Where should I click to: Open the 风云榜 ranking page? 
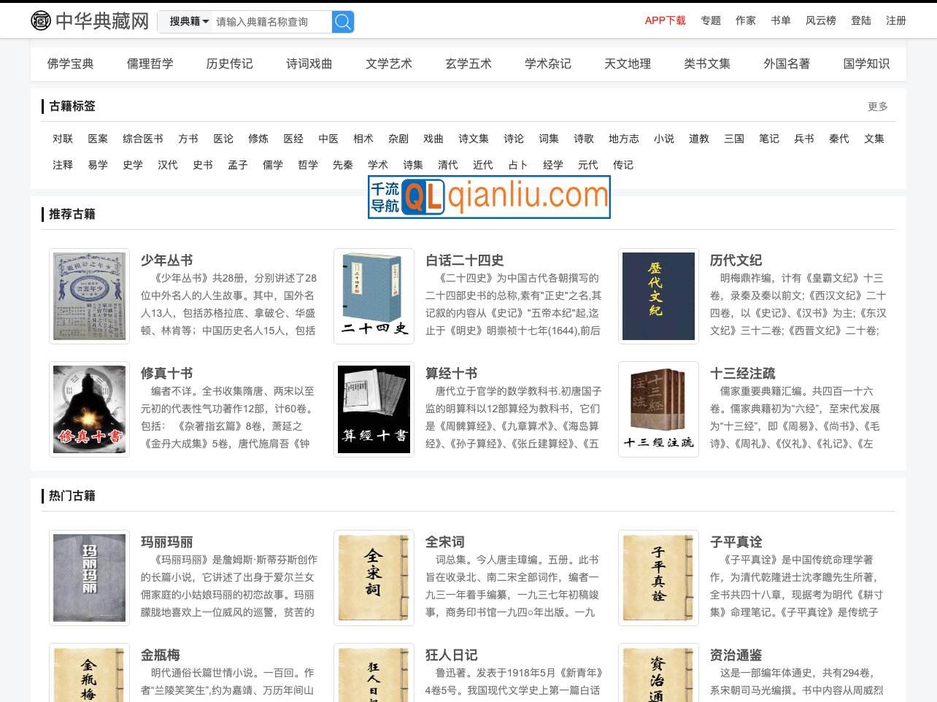(x=820, y=20)
